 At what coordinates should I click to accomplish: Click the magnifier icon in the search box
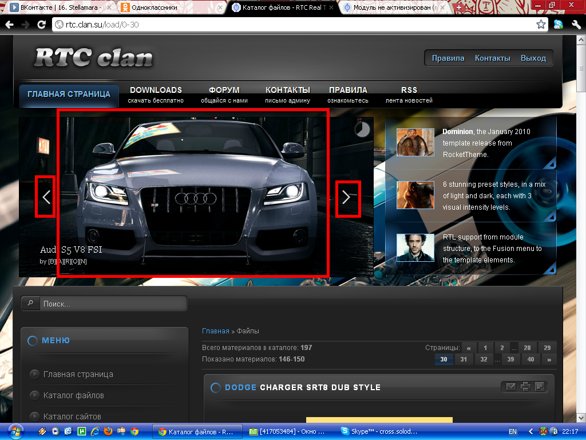(x=31, y=303)
